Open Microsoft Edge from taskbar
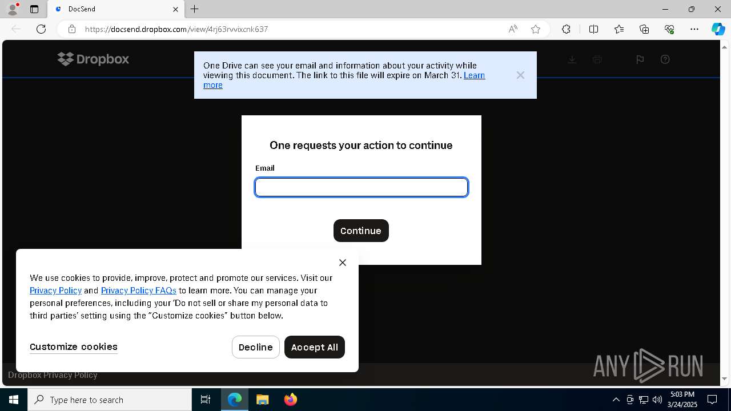Image resolution: width=731 pixels, height=411 pixels. tap(235, 400)
